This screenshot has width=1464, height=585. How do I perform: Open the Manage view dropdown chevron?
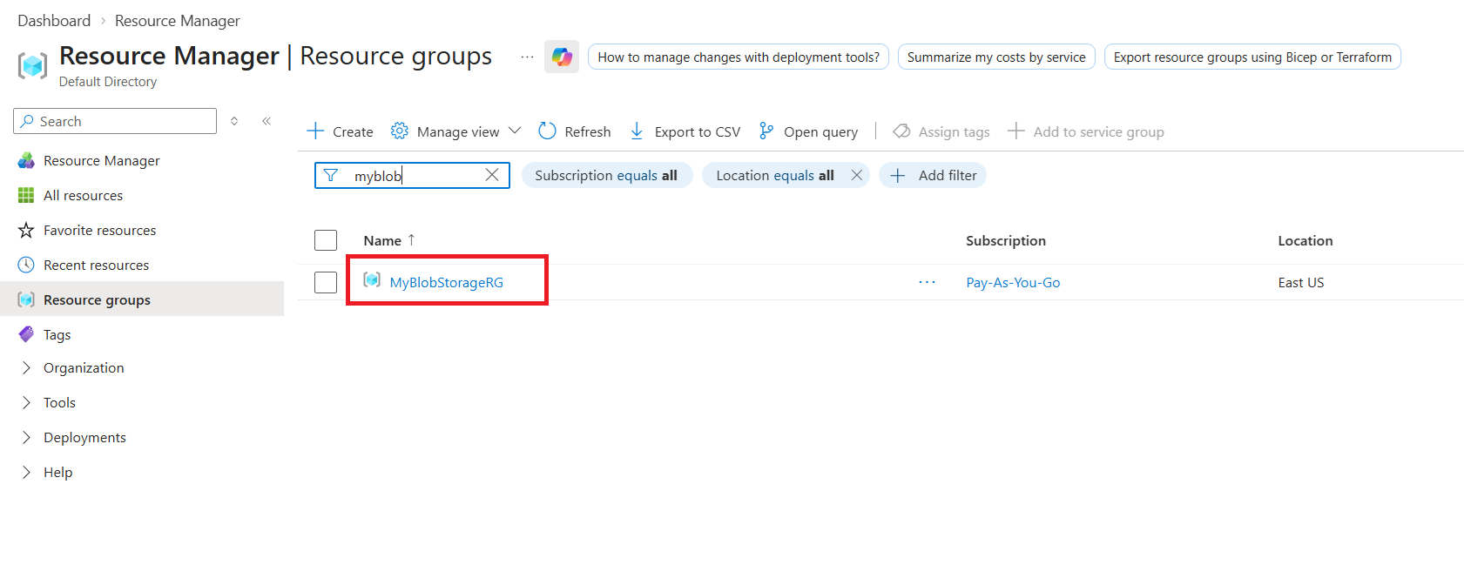point(515,131)
